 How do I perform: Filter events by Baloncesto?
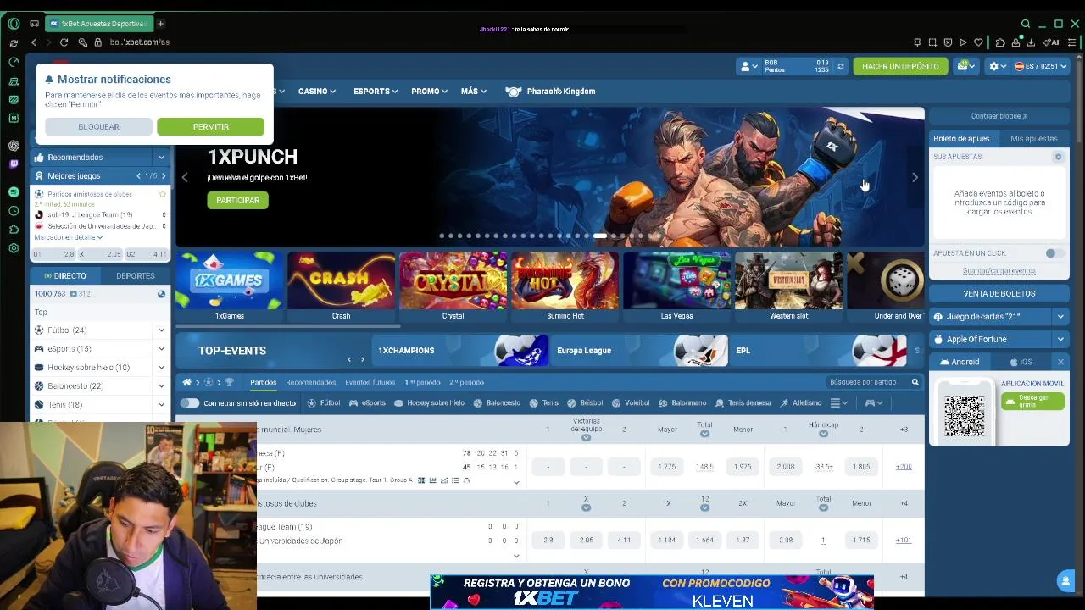tap(497, 403)
